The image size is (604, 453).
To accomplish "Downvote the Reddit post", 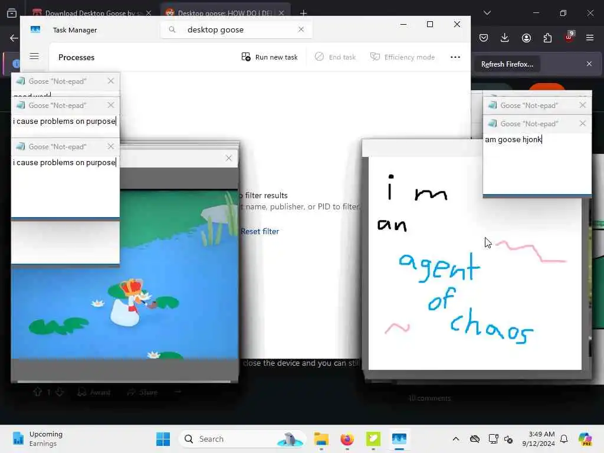I will coord(59,392).
